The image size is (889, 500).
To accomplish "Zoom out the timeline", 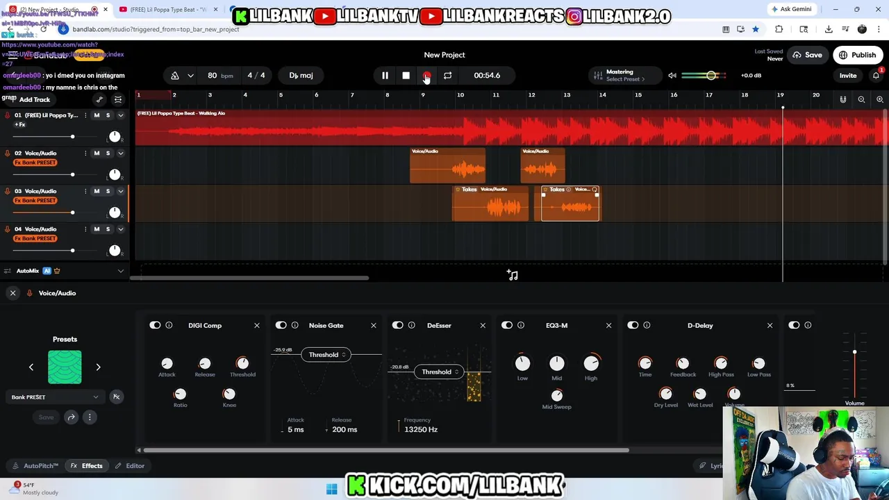I will point(861,99).
